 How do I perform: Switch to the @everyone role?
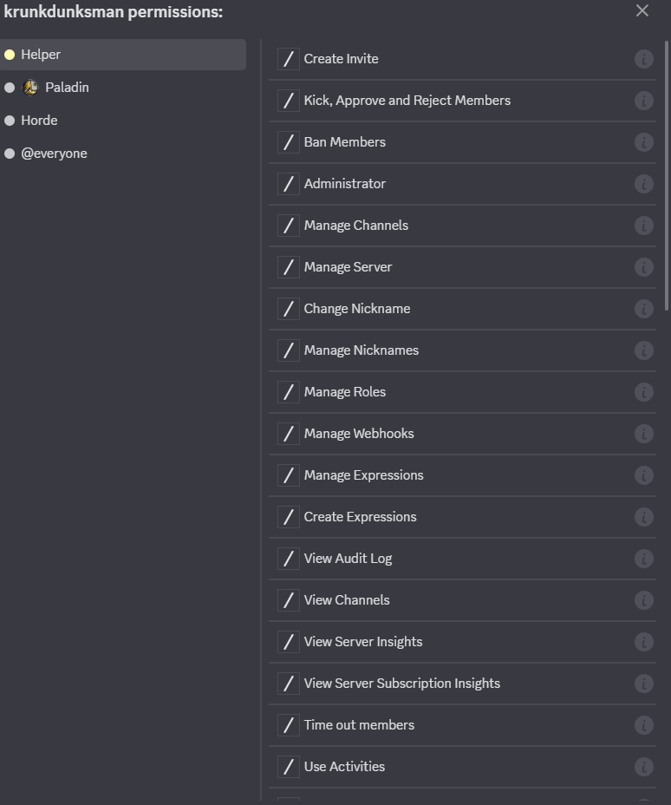(54, 154)
